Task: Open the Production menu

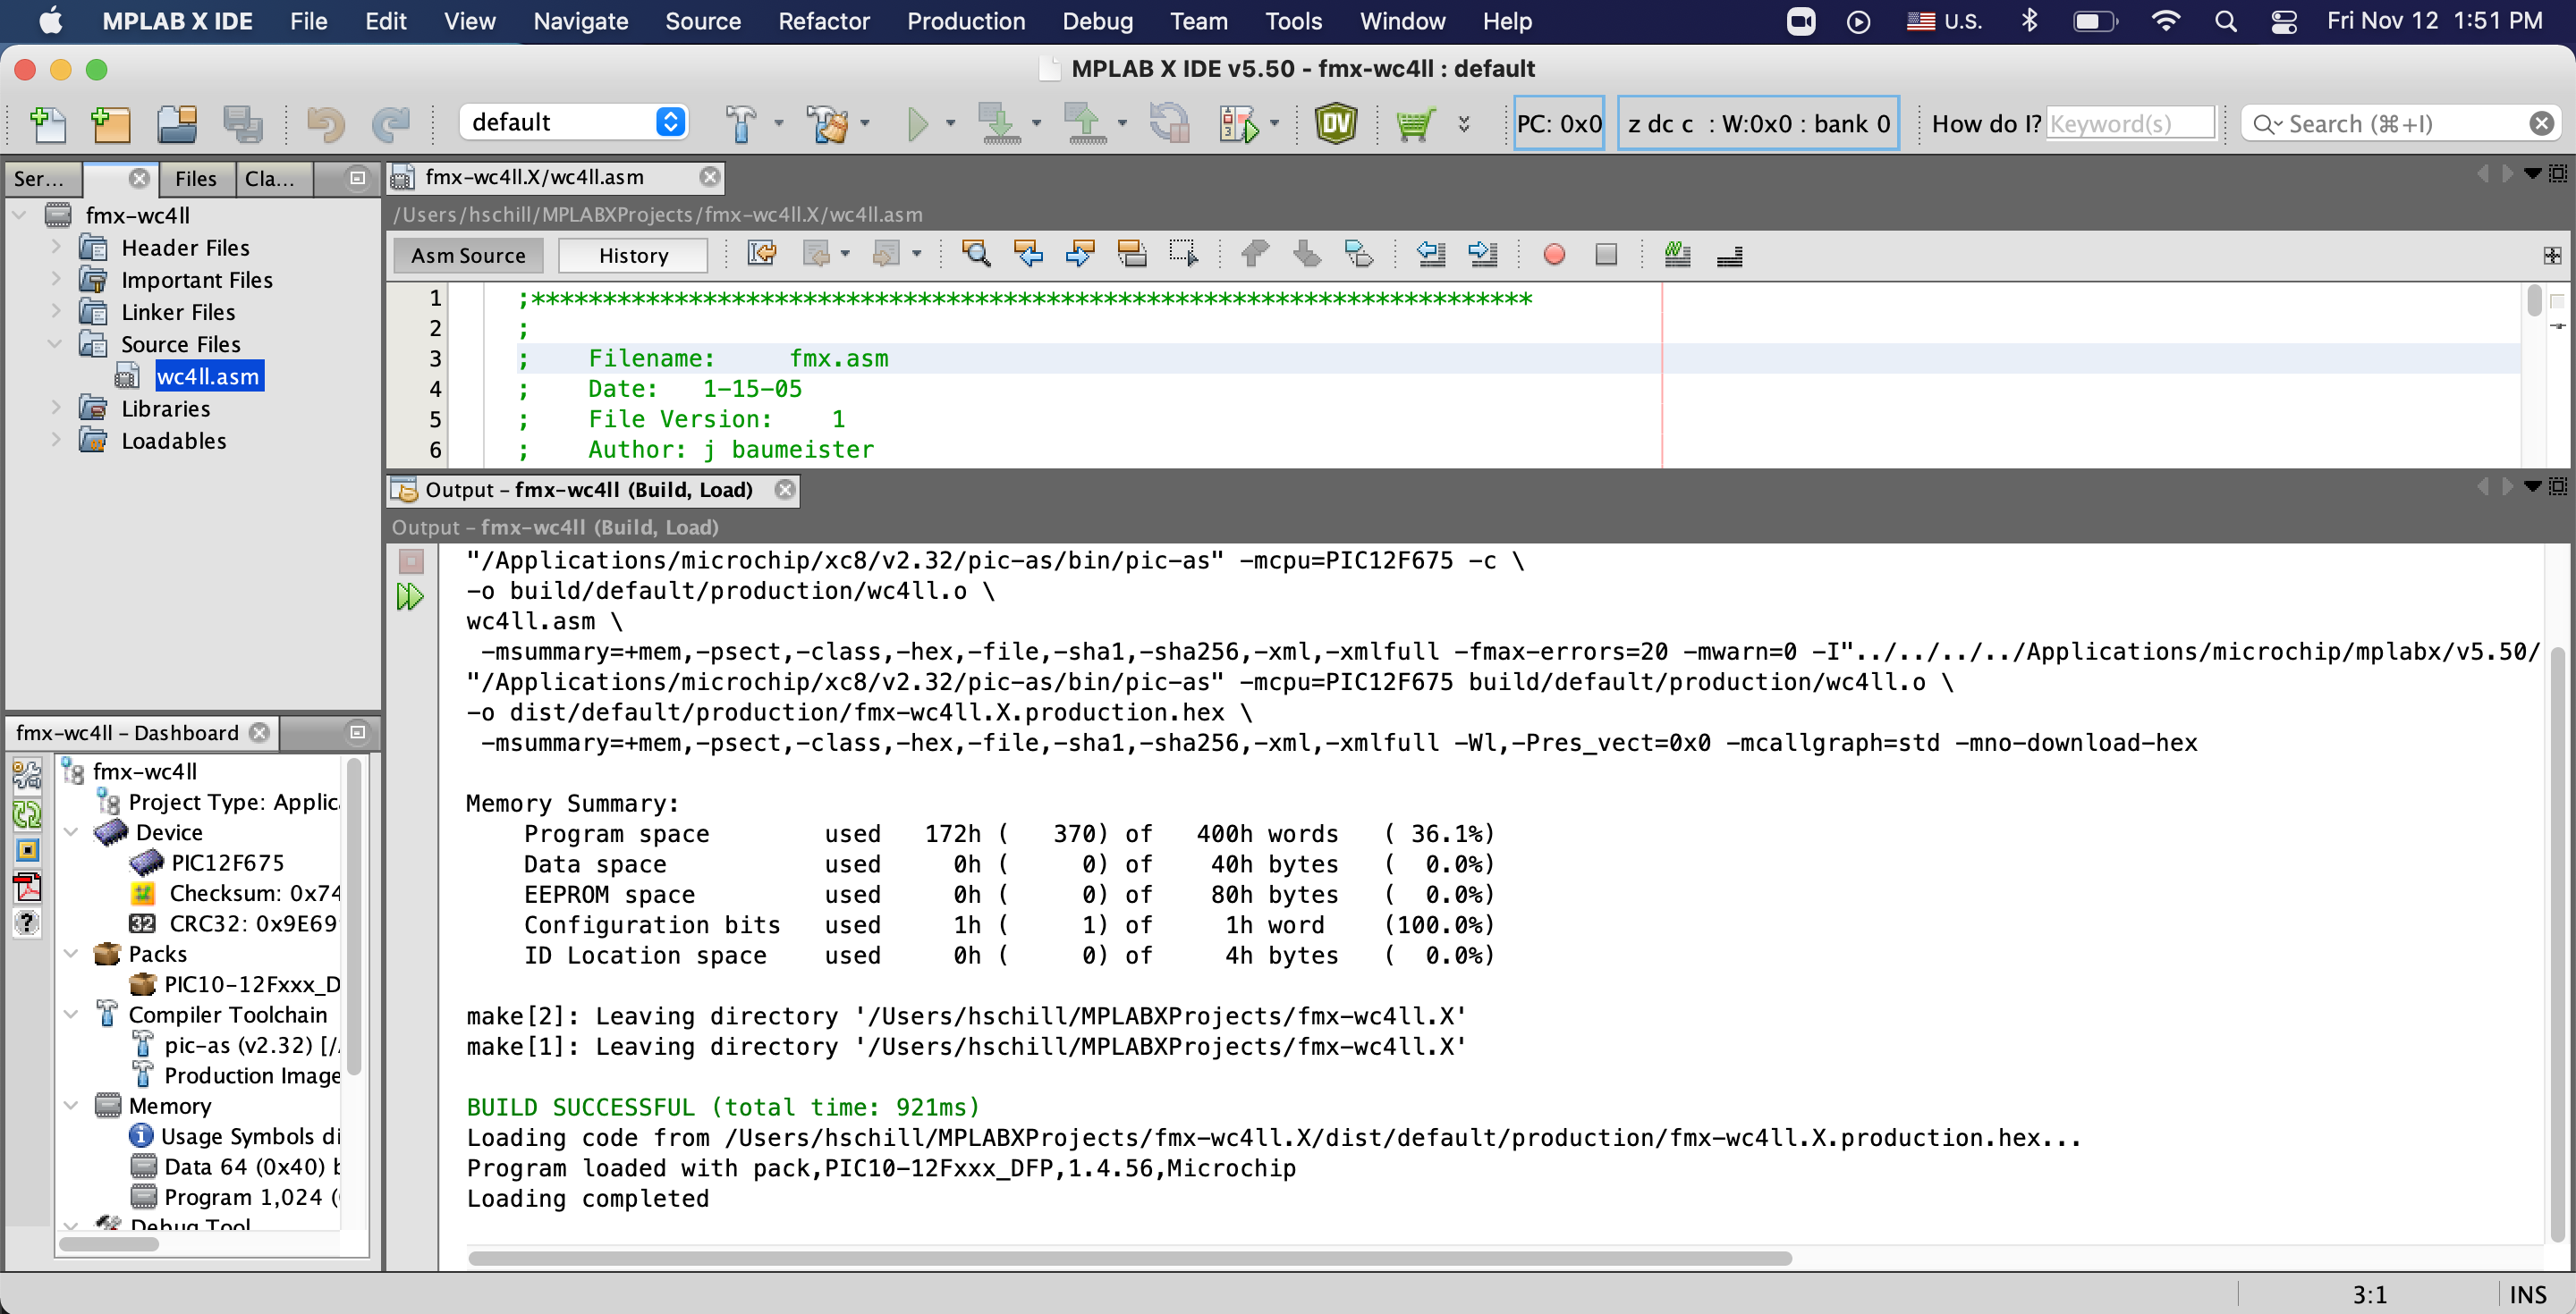Action: tap(965, 21)
